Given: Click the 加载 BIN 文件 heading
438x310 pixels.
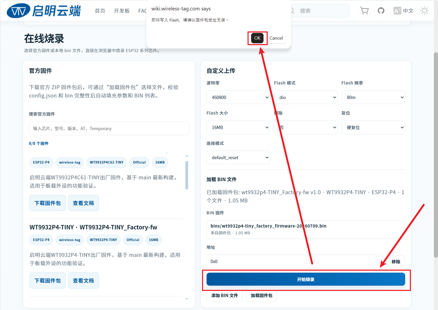Looking at the screenshot, I should click(x=222, y=179).
